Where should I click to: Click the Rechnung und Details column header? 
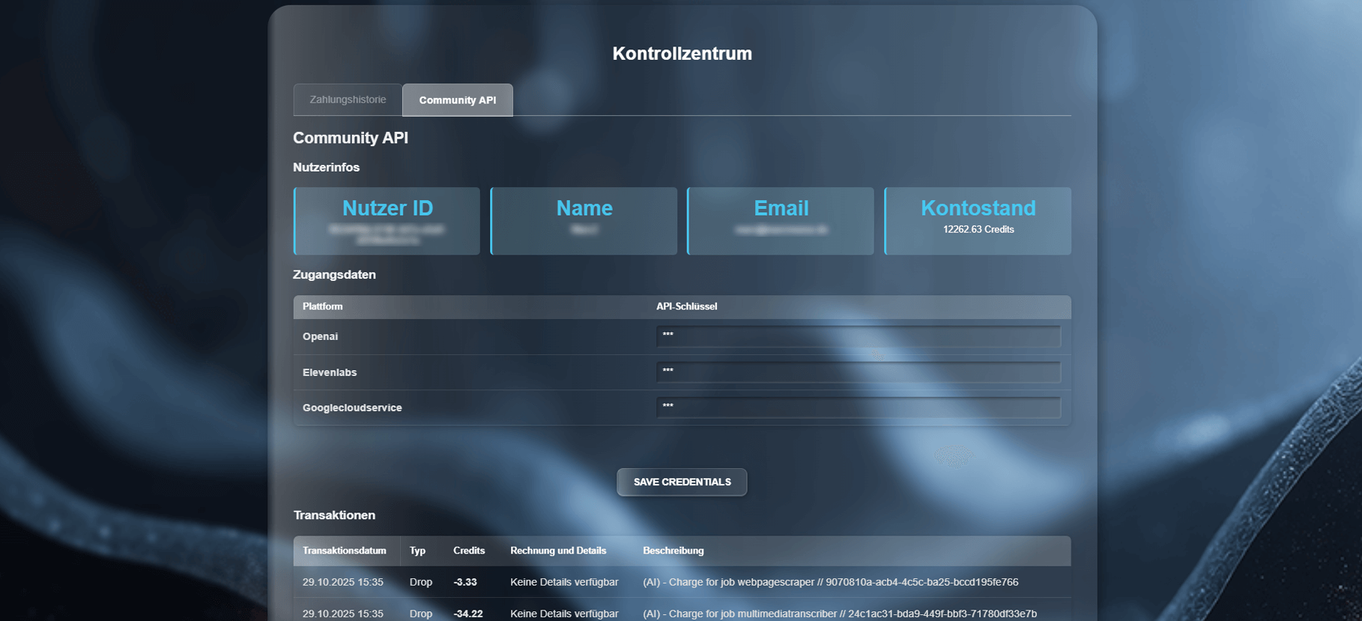(558, 551)
